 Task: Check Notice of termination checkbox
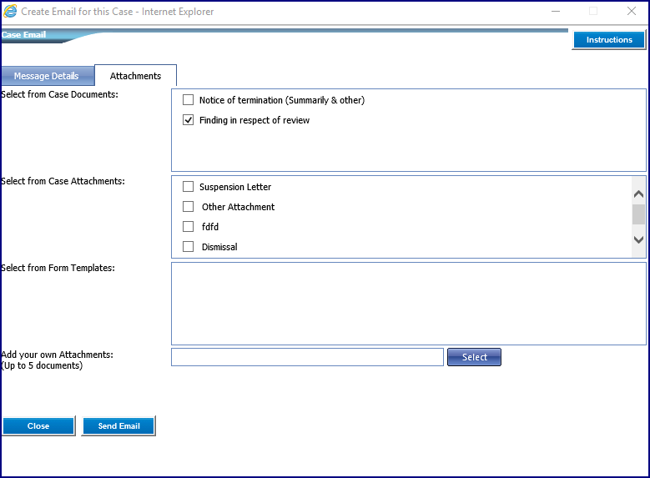coord(189,100)
